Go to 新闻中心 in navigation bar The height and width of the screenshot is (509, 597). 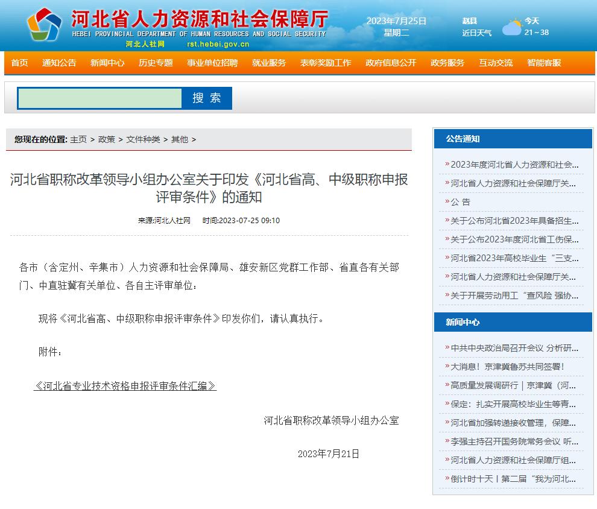[x=107, y=63]
